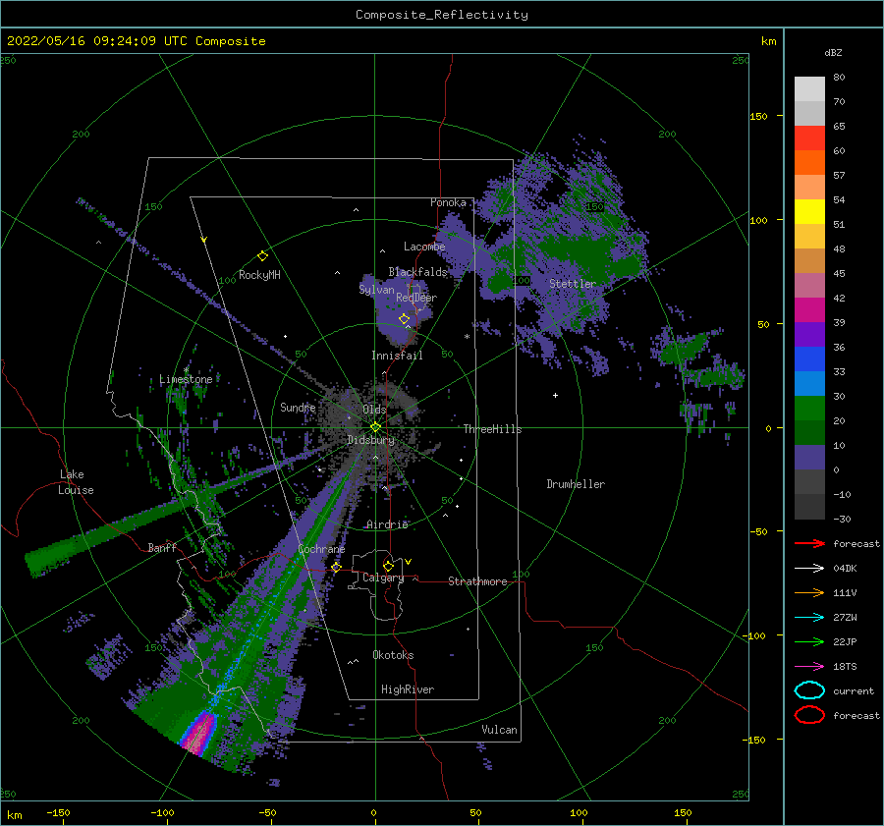The image size is (884, 826).
Task: Click the Limestone label
Action: coord(186,379)
